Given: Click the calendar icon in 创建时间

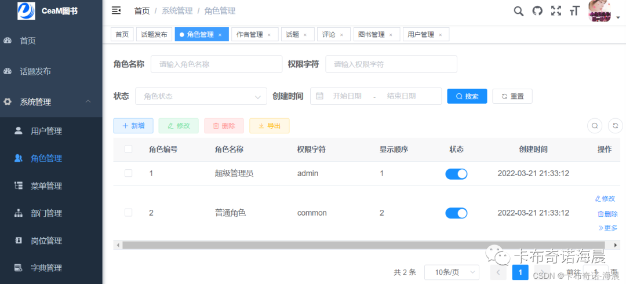Looking at the screenshot, I should click(x=319, y=96).
